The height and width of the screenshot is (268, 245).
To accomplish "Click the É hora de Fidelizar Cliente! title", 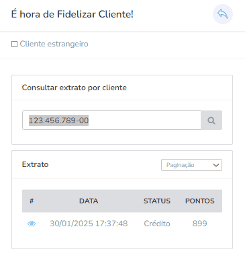I will point(72,14).
